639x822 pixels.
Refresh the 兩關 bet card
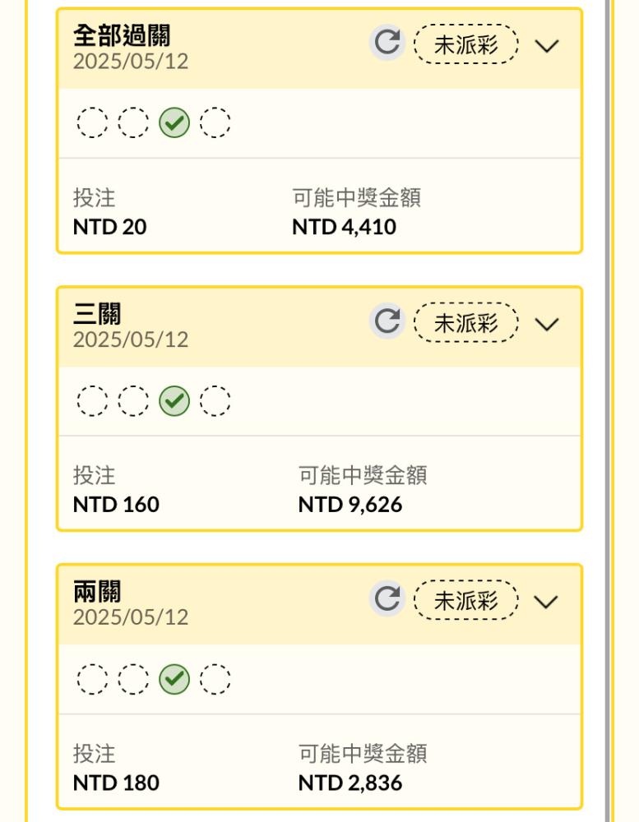pos(387,598)
